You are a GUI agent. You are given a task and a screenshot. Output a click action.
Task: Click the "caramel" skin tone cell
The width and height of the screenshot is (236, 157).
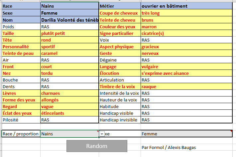(69, 53)
